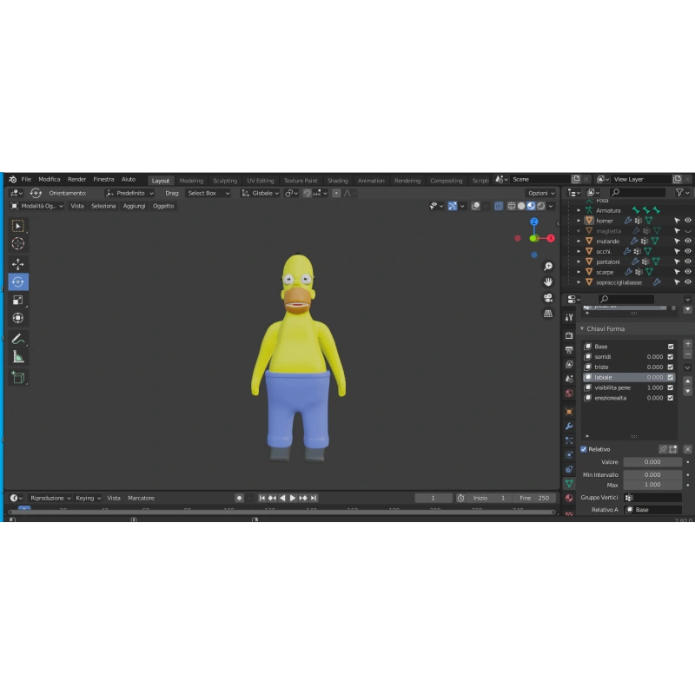The image size is (695, 695).
Task: Switch to the Sculpting workspace tab
Action: 225,181
